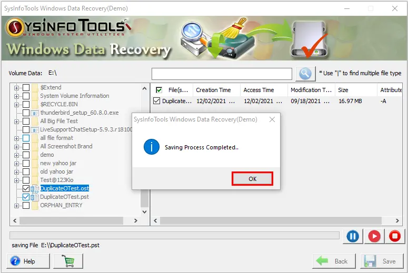
Task: Expand the $Extend tree node
Action: point(16,88)
